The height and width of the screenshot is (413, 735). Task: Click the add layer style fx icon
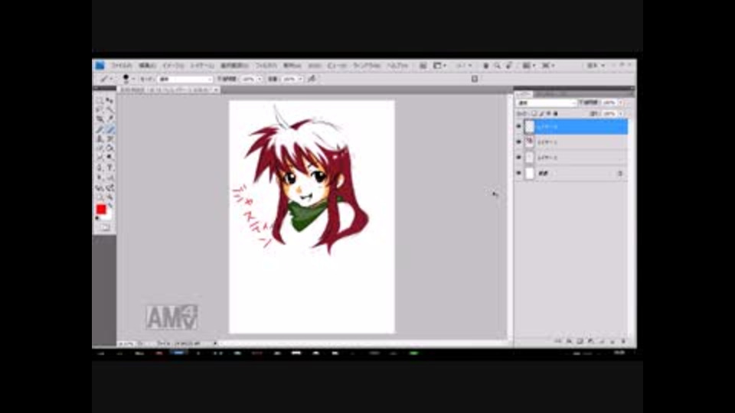point(569,341)
